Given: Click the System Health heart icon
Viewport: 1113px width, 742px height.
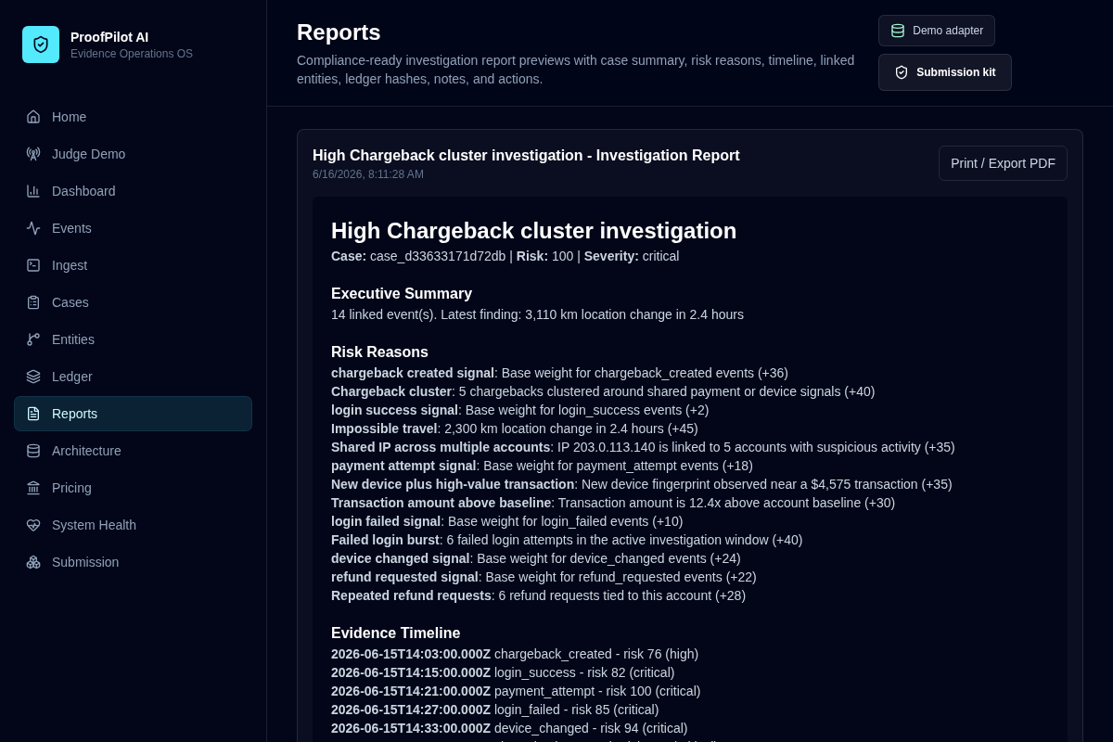Looking at the screenshot, I should (33, 525).
